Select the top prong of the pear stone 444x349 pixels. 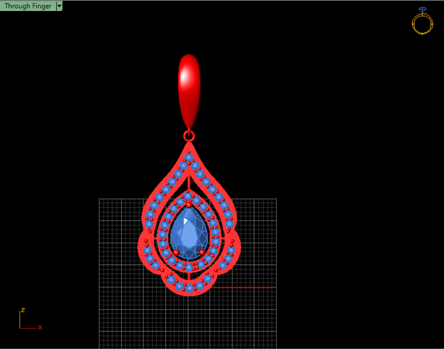[189, 205]
